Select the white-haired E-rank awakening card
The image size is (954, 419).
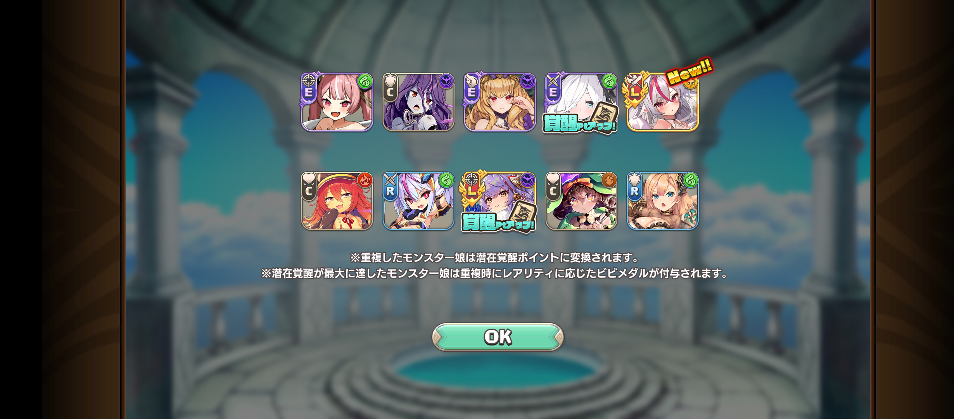point(581,102)
